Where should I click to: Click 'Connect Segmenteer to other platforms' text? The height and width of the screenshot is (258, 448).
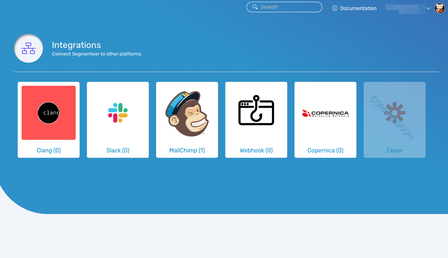coord(97,54)
